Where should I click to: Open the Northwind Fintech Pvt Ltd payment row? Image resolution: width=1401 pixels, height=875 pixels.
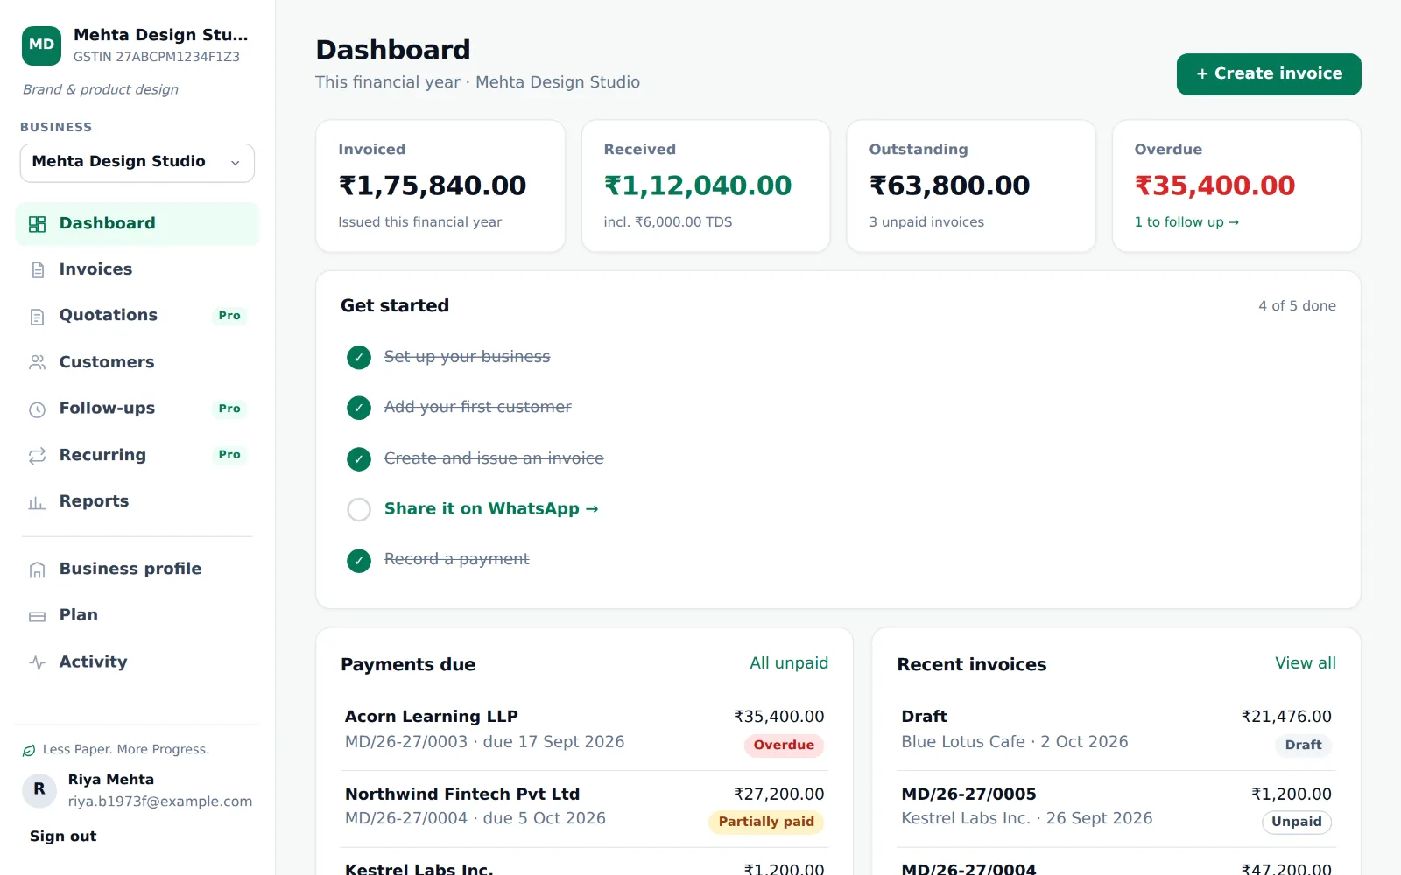pos(584,808)
